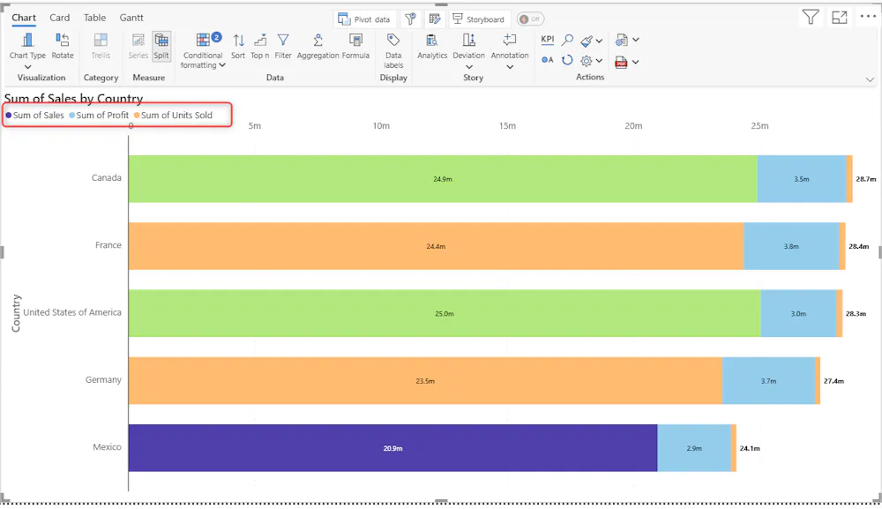Select Canada's green 24.9m bar segment
Image resolution: width=882 pixels, height=509 pixels.
pyautogui.click(x=443, y=179)
